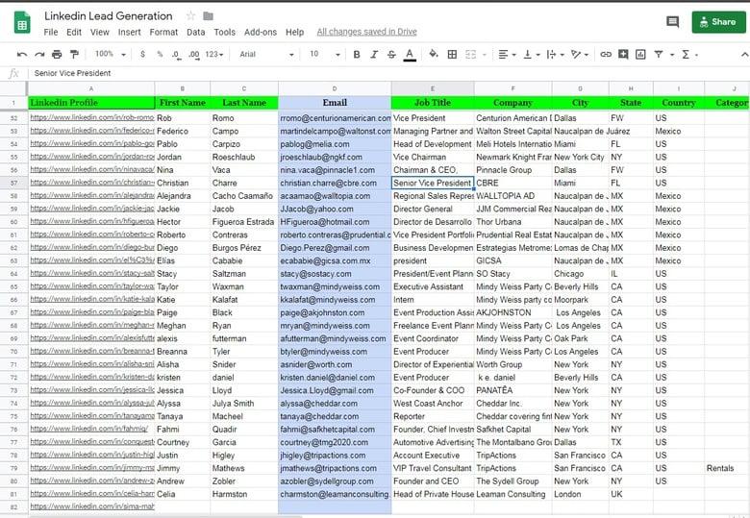Toggle Strikethrough formatting
Screen dimensions: 750x518
[391, 55]
